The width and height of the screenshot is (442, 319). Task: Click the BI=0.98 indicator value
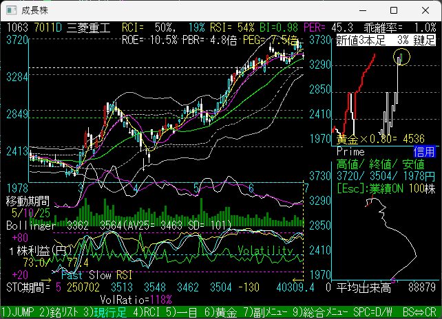coord(279,28)
